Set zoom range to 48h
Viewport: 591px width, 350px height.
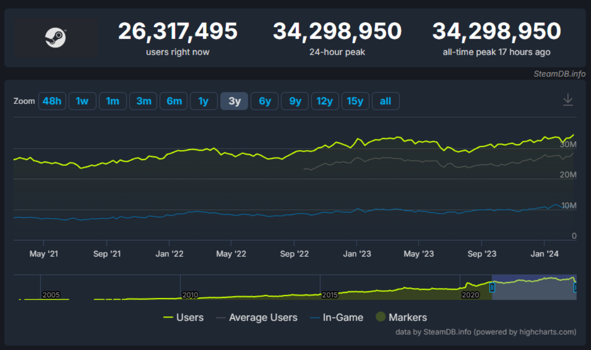click(x=52, y=101)
